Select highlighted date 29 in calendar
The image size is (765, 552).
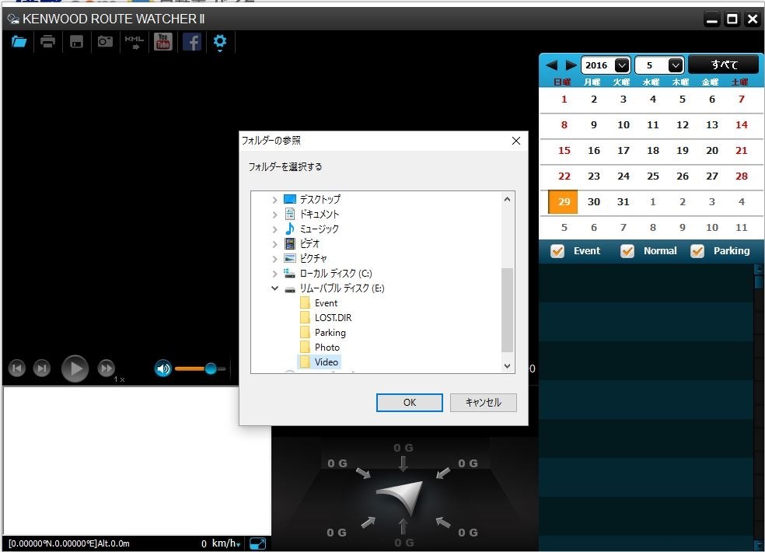564,202
